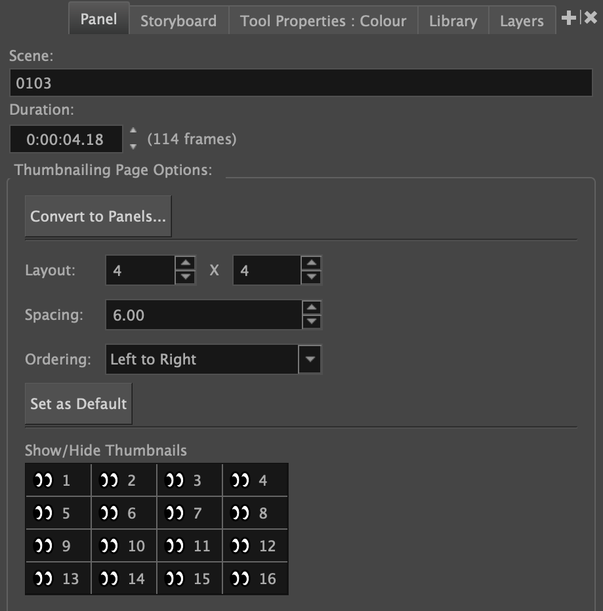Increase Duration using the up arrow
Viewport: 603px width, 611px height.
(x=134, y=132)
